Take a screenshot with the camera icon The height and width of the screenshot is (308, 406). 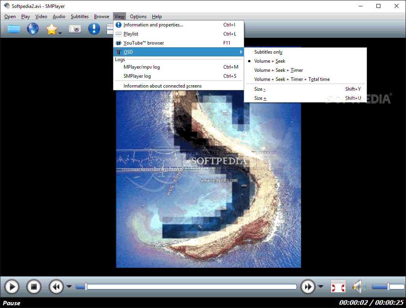75,29
